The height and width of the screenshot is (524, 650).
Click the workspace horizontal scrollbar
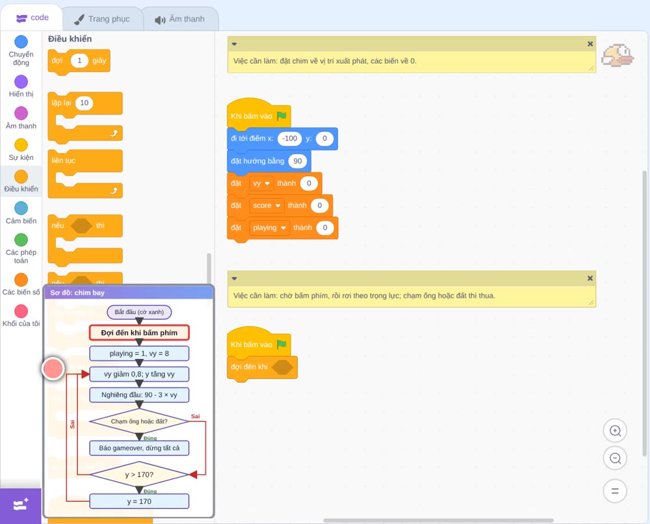click(438, 520)
